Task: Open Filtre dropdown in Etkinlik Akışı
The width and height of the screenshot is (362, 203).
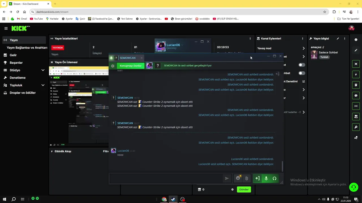Action: coord(106,151)
